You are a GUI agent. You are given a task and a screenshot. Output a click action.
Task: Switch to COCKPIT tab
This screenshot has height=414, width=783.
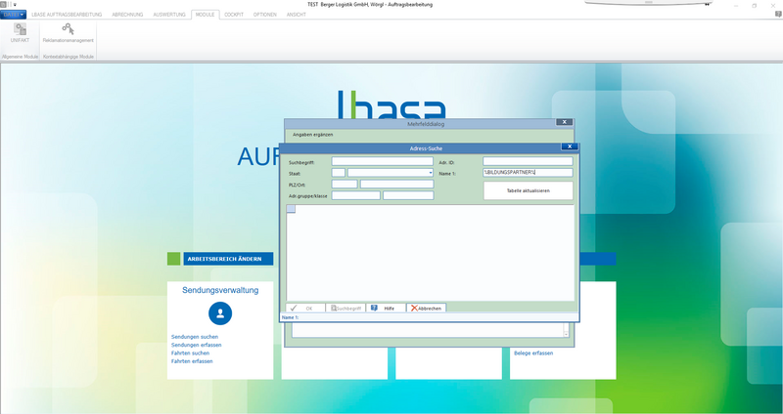point(234,15)
